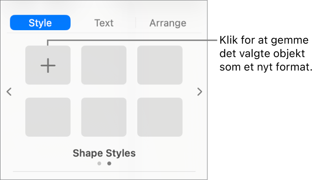
Task: Pick the top-right empty style swatch
Action: (160, 65)
